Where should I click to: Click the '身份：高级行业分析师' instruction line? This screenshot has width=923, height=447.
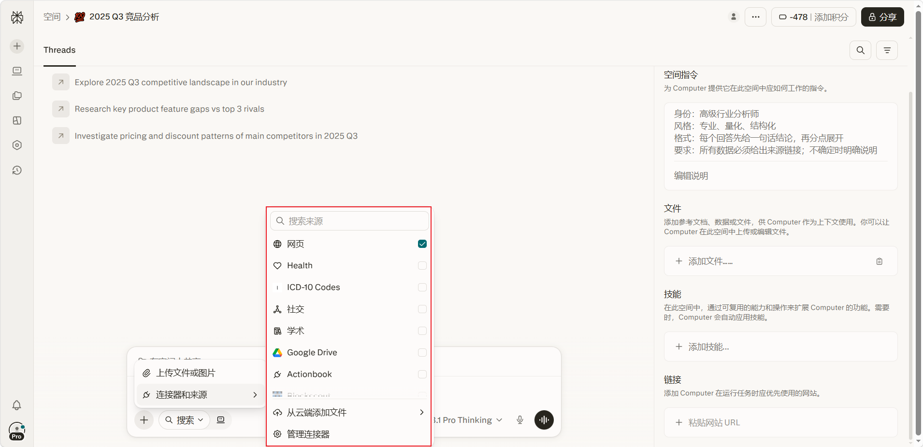pos(717,114)
